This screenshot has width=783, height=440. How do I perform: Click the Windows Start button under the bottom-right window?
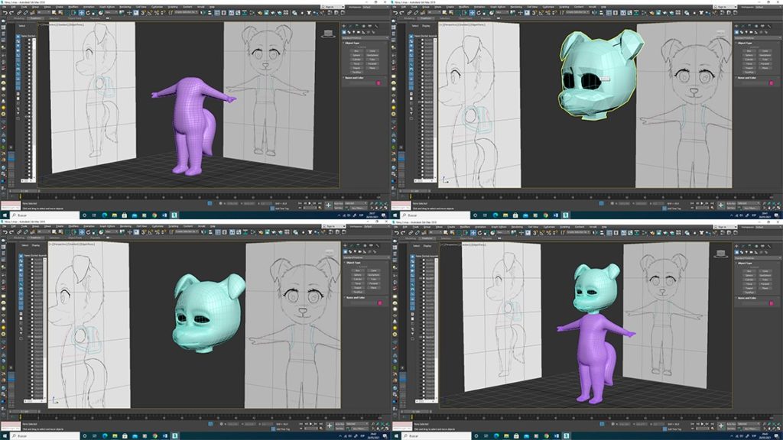[x=395, y=436]
